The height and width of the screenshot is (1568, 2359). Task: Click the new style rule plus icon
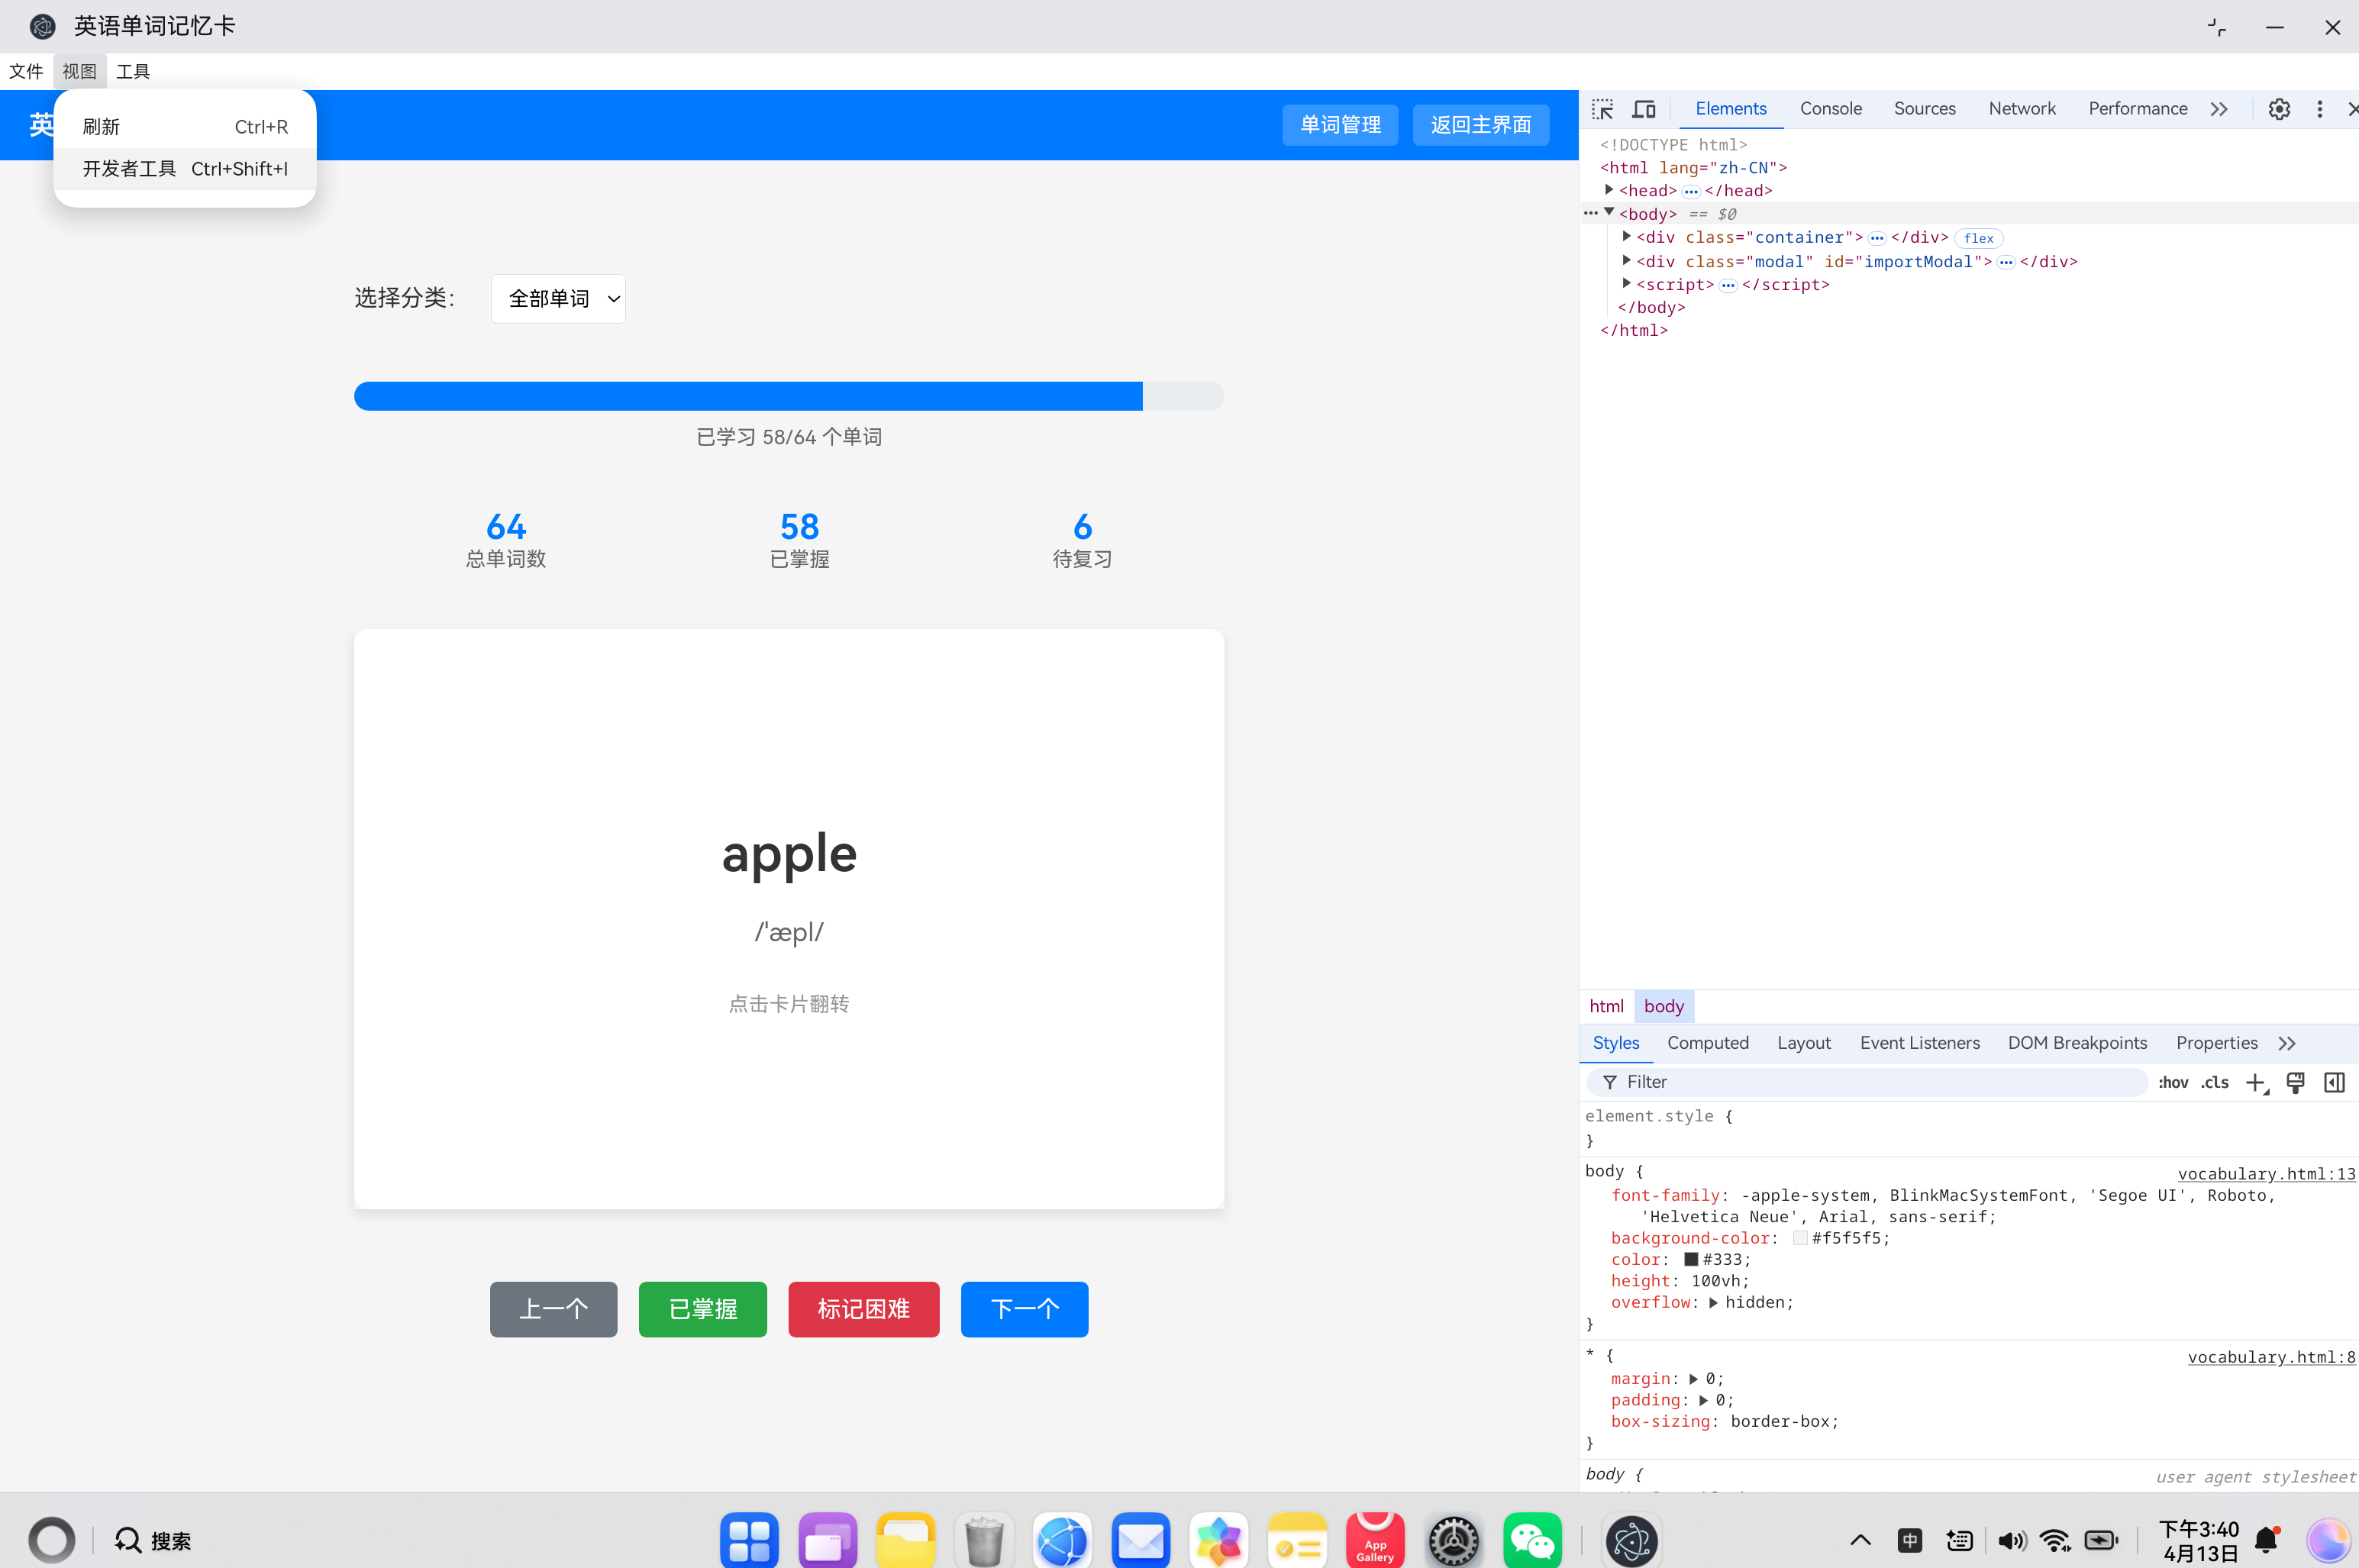tap(2256, 1083)
